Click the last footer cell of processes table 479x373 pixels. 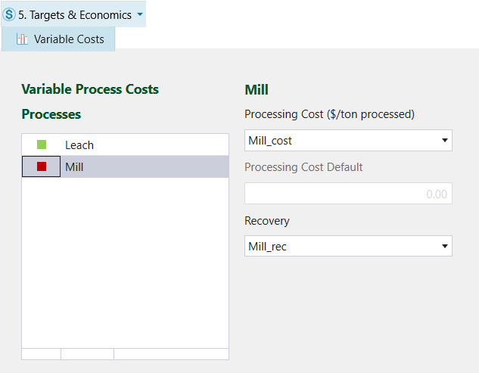[171, 354]
